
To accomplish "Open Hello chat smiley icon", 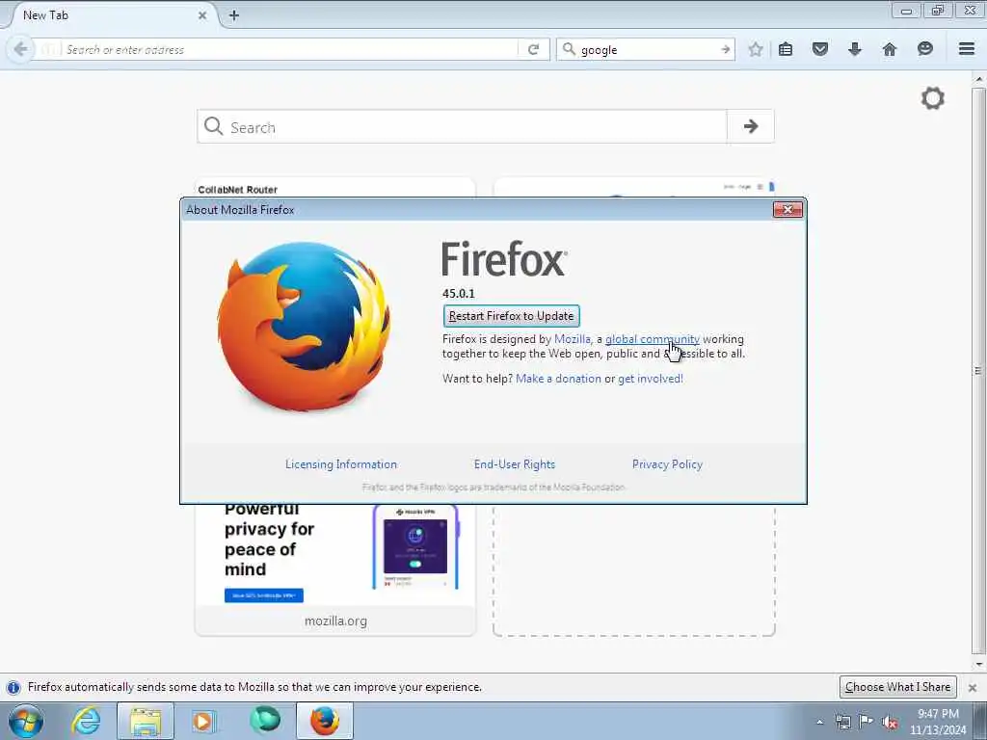I will click(924, 48).
